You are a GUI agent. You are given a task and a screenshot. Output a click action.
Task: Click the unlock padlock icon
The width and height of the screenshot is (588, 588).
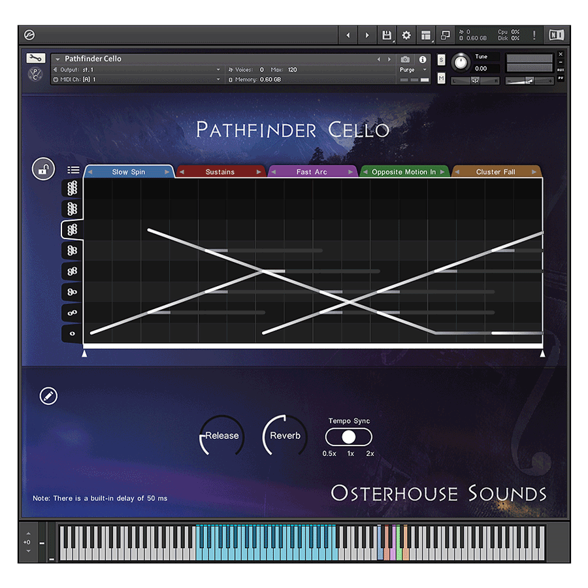coord(43,170)
